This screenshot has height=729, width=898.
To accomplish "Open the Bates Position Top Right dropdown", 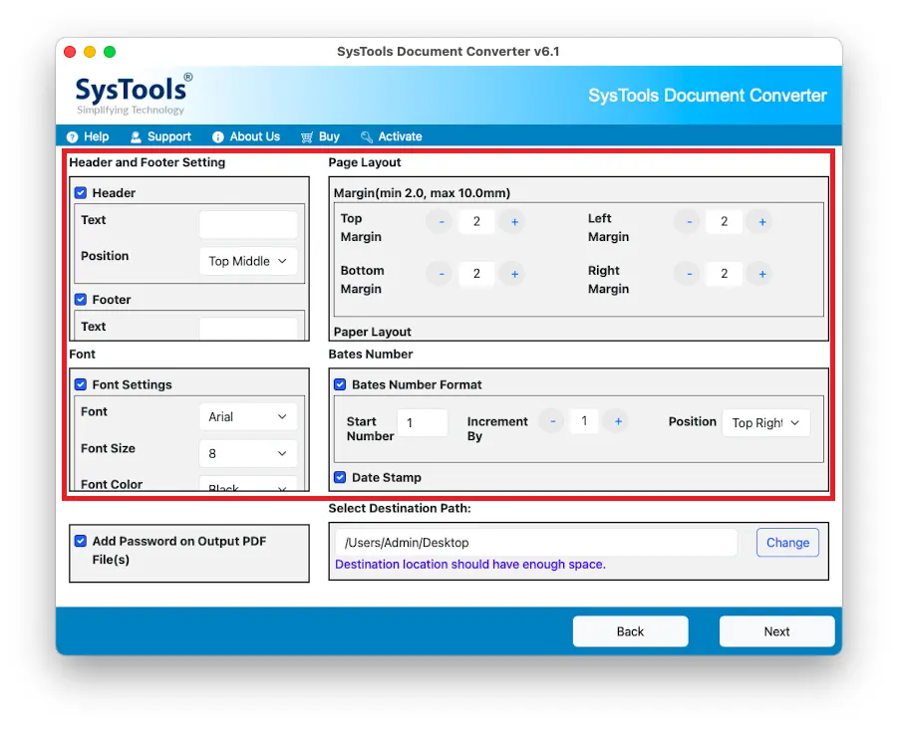I will point(766,423).
